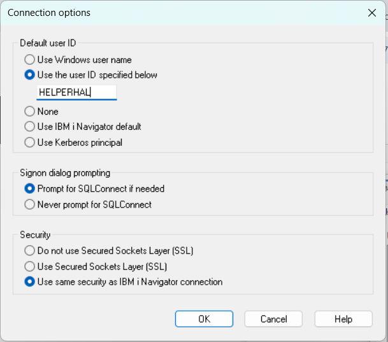Open Help for connection options

[x=343, y=319]
